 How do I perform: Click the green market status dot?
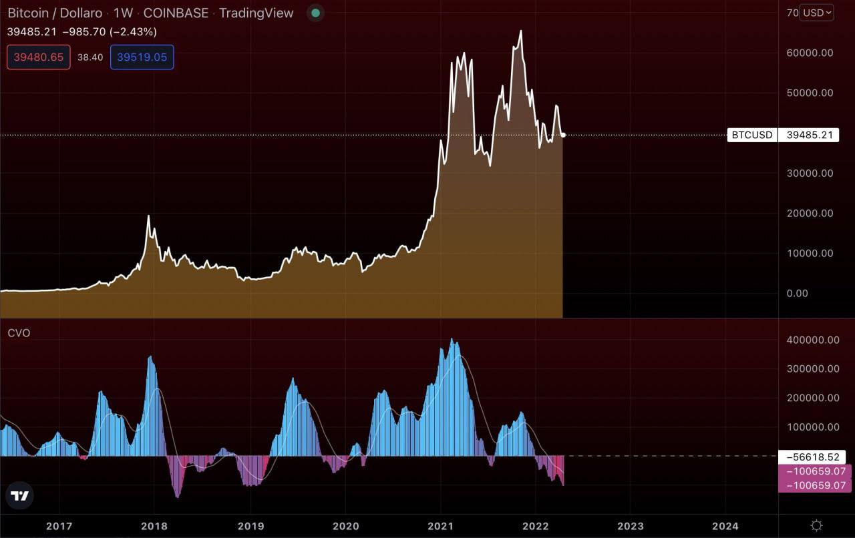tap(316, 13)
